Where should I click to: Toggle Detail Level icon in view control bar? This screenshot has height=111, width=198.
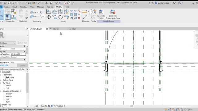point(43,106)
